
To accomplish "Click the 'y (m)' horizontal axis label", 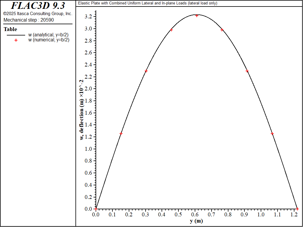I will tap(196, 221).
